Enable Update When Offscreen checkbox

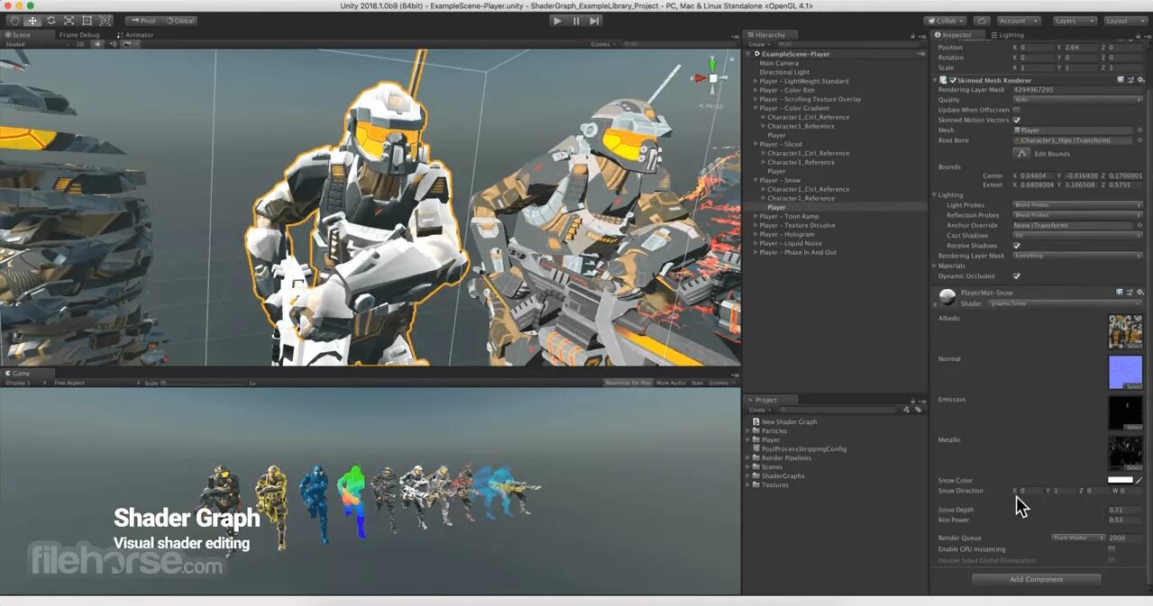[1017, 110]
